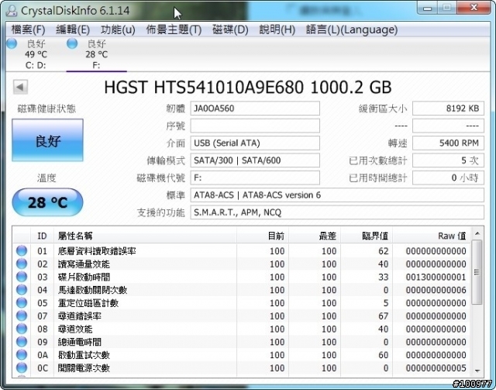Click the 最差 column header

[315, 236]
